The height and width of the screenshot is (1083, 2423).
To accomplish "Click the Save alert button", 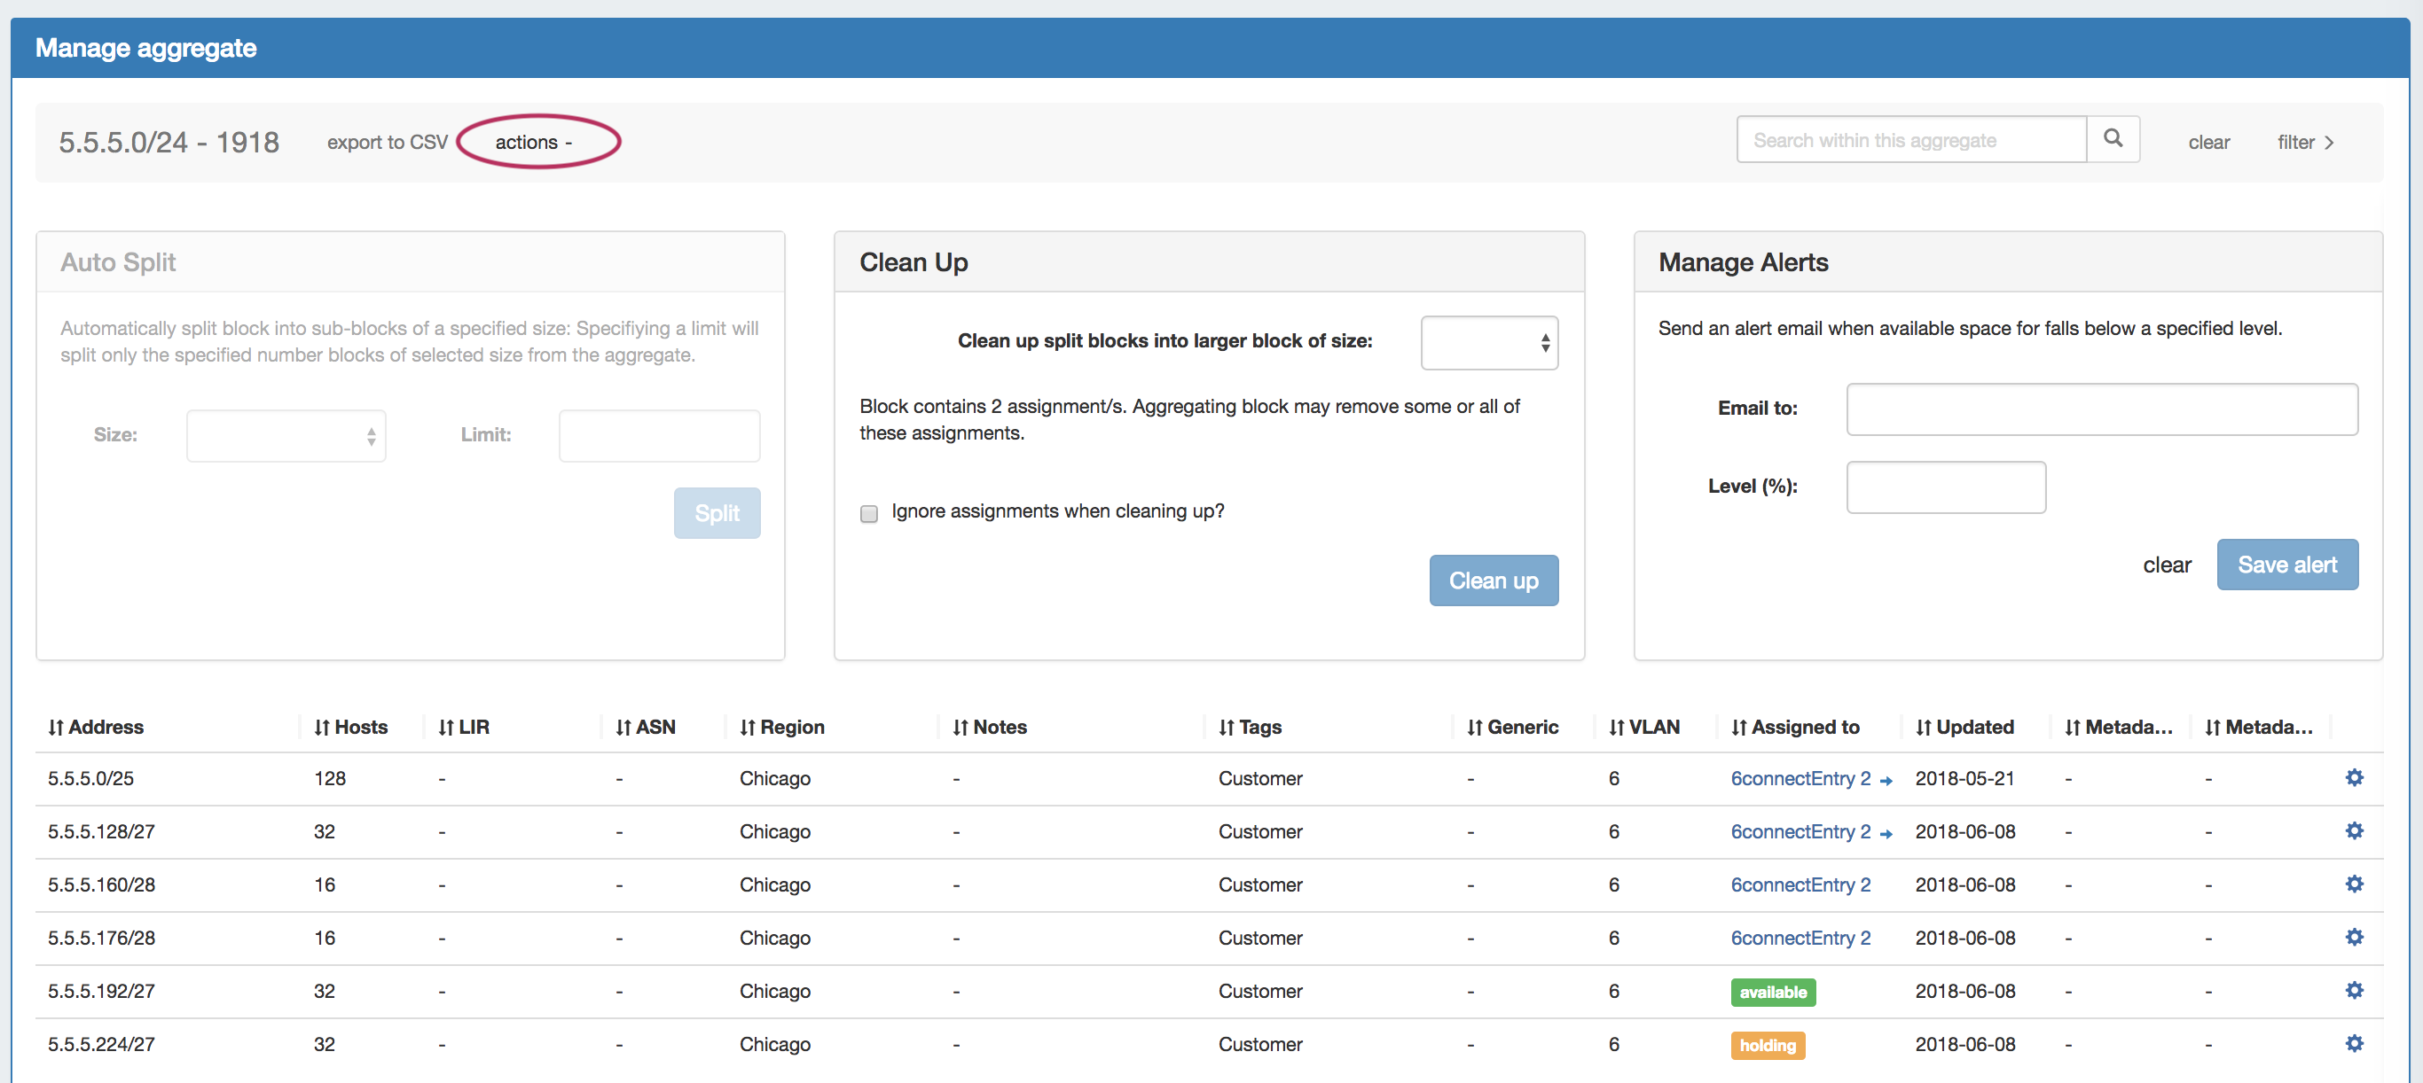I will click(x=2286, y=564).
